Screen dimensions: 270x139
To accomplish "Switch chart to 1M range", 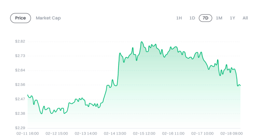I will point(219,18).
